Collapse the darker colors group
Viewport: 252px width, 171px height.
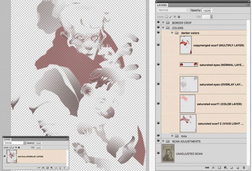click(x=172, y=33)
